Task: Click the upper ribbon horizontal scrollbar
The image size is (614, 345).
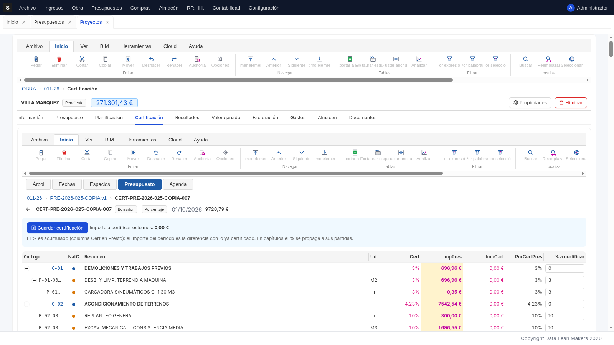Action: click(x=238, y=80)
